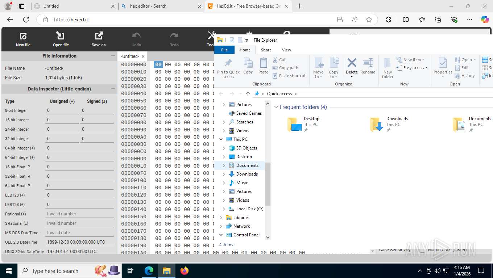Open the Easy access dropdown
Image resolution: width=493 pixels, height=278 pixels.
coord(412,68)
